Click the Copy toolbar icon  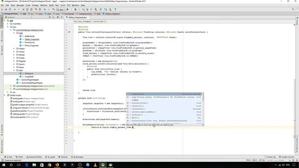point(27,9)
